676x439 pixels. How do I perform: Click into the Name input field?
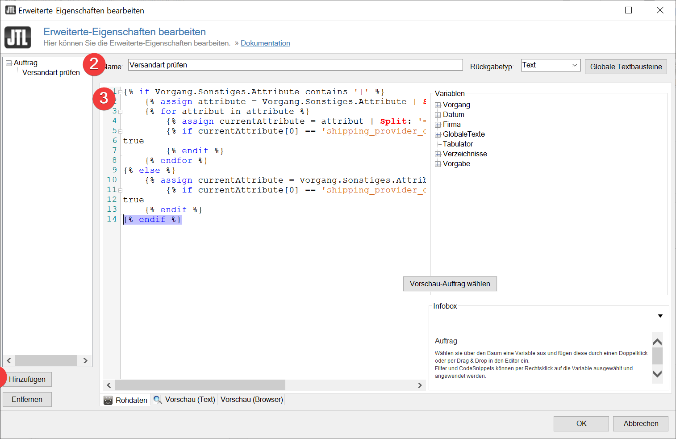295,65
